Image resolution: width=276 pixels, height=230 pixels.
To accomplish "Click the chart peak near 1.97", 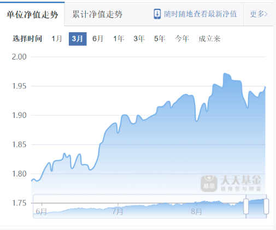I will (225, 73).
